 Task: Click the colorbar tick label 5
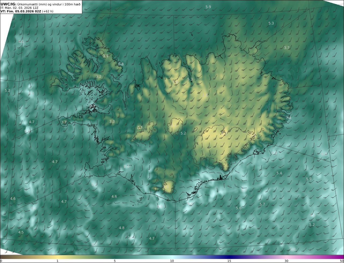115,261
